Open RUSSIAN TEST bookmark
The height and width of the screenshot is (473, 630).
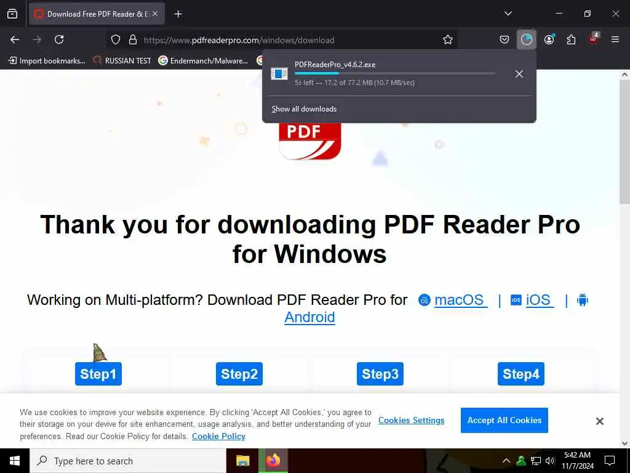122,61
